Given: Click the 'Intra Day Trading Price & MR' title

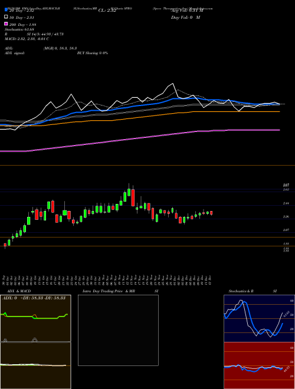Looking at the screenshot, I should 109,291.
